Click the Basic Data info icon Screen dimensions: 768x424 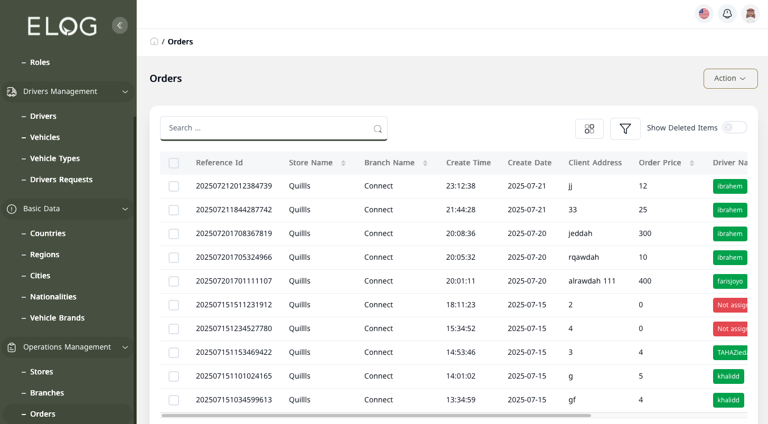(x=11, y=209)
